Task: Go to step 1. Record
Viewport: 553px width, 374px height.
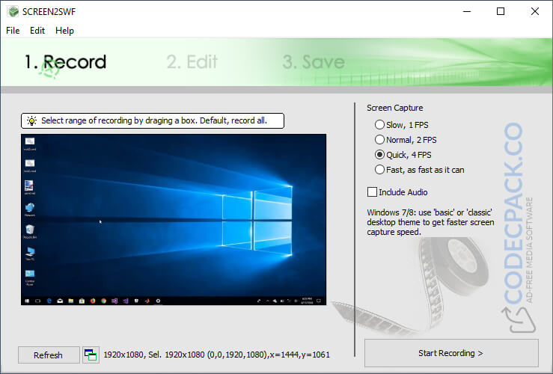Action: (x=66, y=62)
